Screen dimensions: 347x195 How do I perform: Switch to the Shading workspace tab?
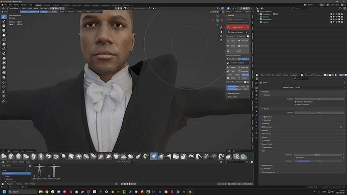[x=86, y=5]
